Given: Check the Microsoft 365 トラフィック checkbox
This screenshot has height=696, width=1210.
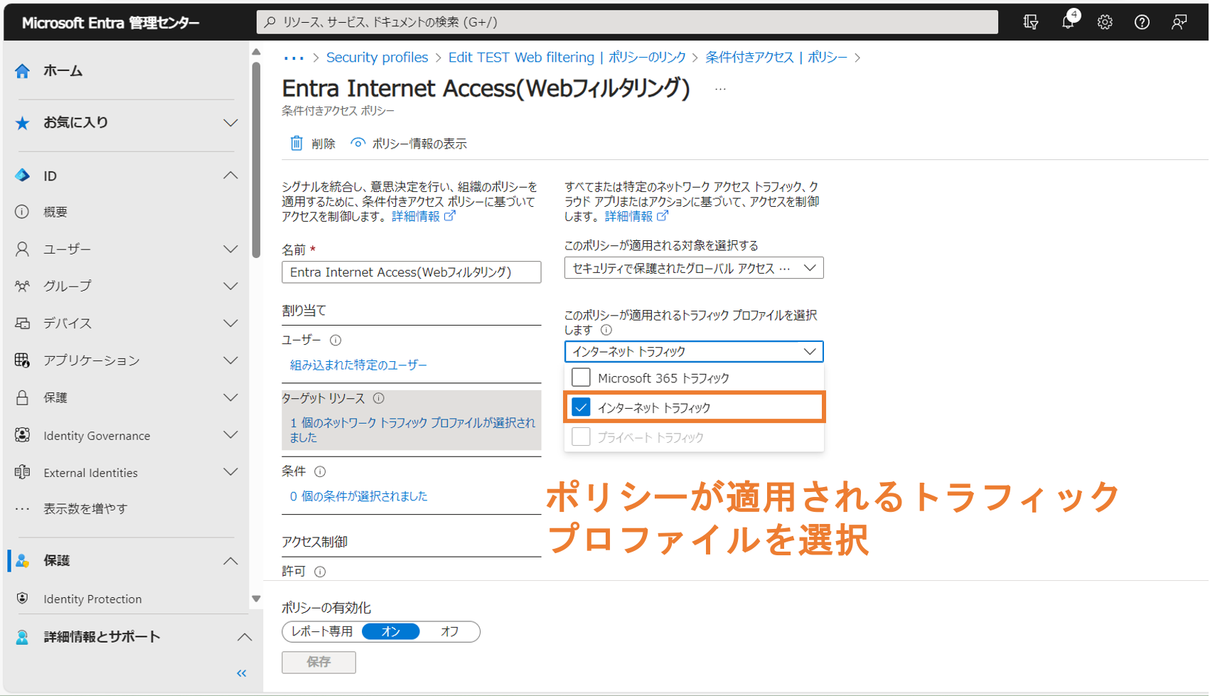Looking at the screenshot, I should click(581, 378).
